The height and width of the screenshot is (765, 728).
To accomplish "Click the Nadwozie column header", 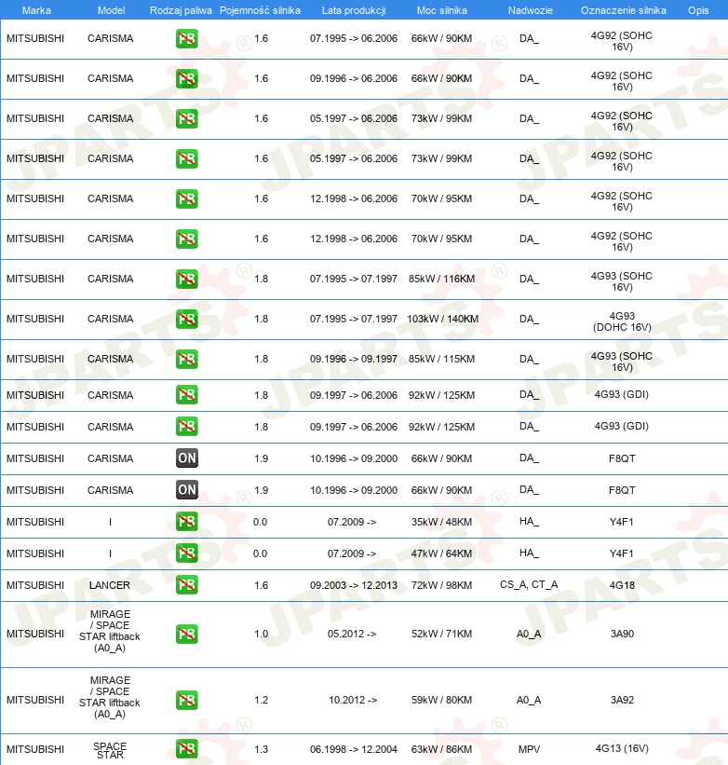I will tap(530, 10).
